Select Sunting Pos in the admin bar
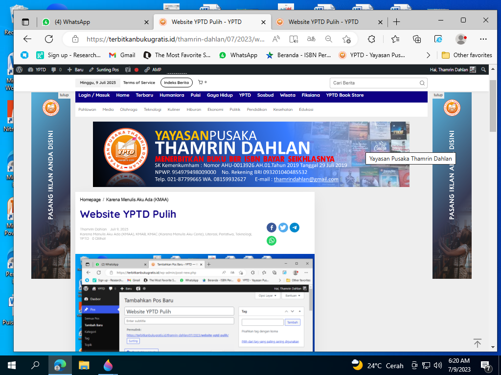This screenshot has width=501, height=375. 104,70
